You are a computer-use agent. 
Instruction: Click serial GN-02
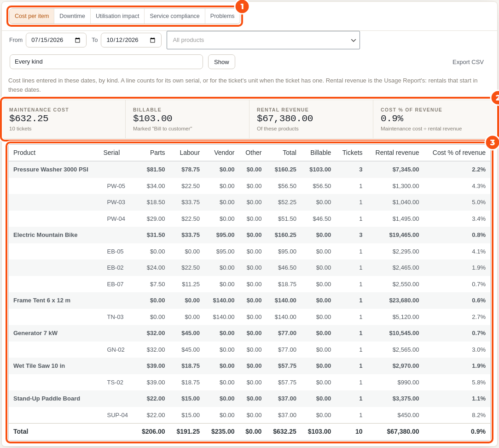point(116,349)
